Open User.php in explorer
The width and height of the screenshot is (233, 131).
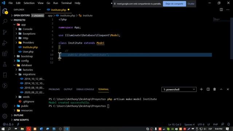tap(28, 52)
